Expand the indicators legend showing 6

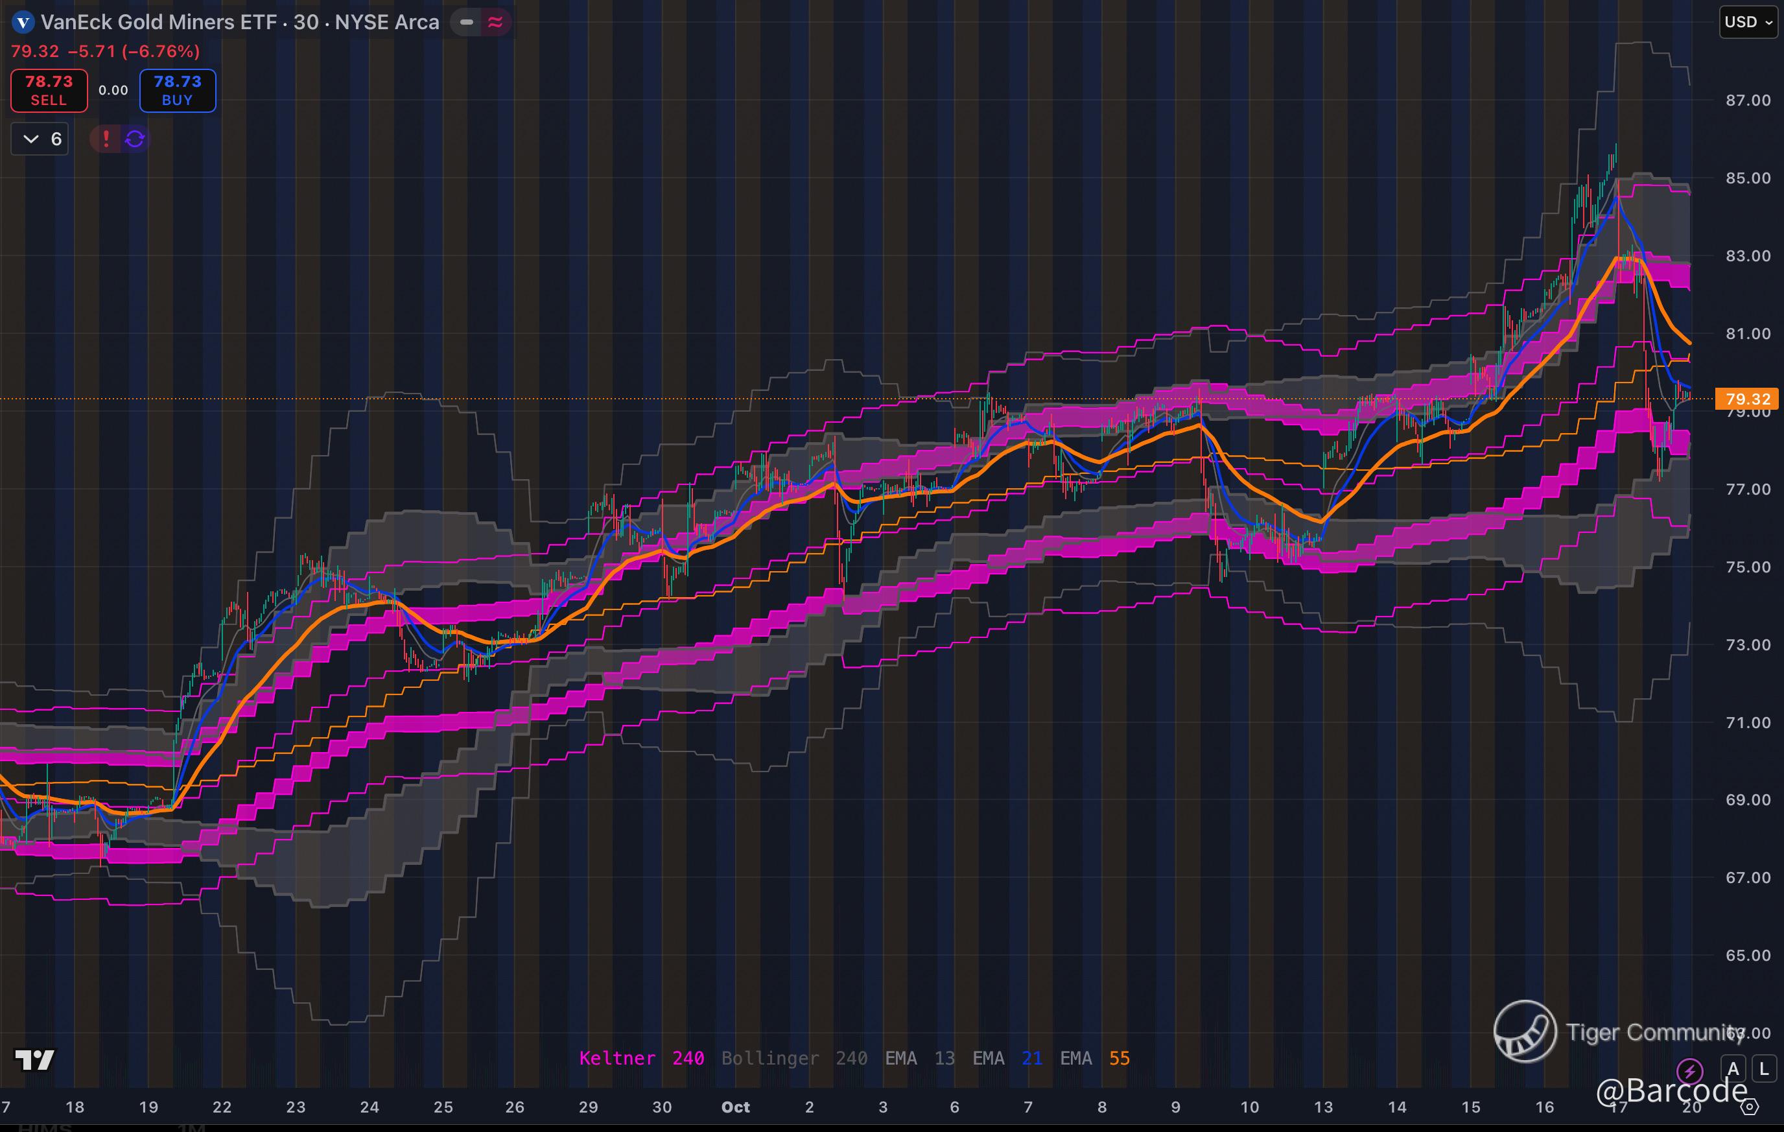[41, 139]
